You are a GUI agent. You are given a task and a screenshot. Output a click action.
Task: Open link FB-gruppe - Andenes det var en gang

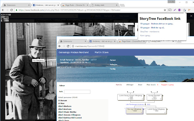[157, 24]
